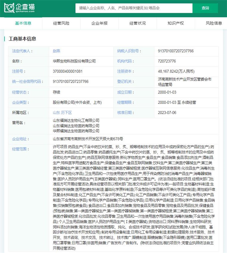The image size is (227, 253).
Task: Open legal representative 赵燕 link
Action: (x=56, y=51)
